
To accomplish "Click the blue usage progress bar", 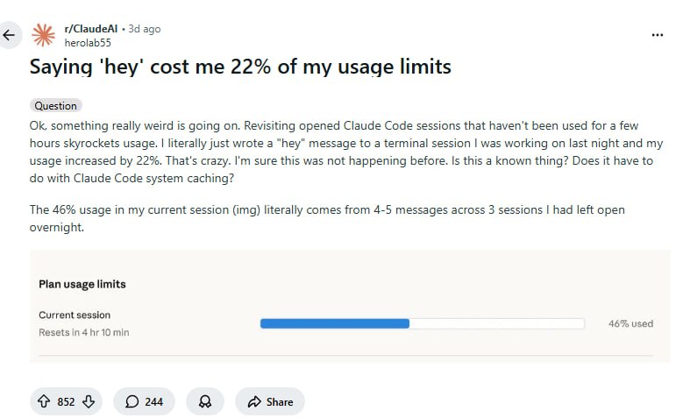I will [x=335, y=323].
